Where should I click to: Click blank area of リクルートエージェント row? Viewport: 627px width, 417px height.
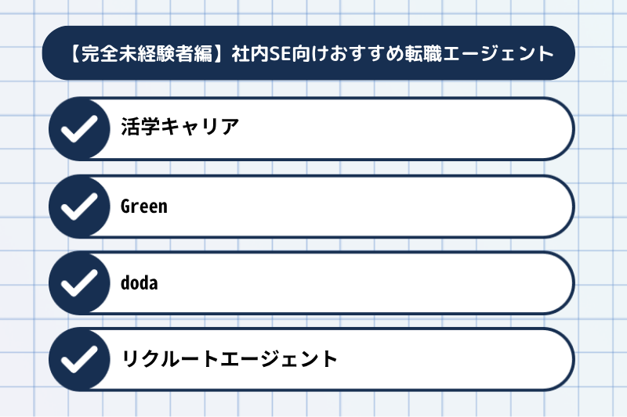[452, 359]
